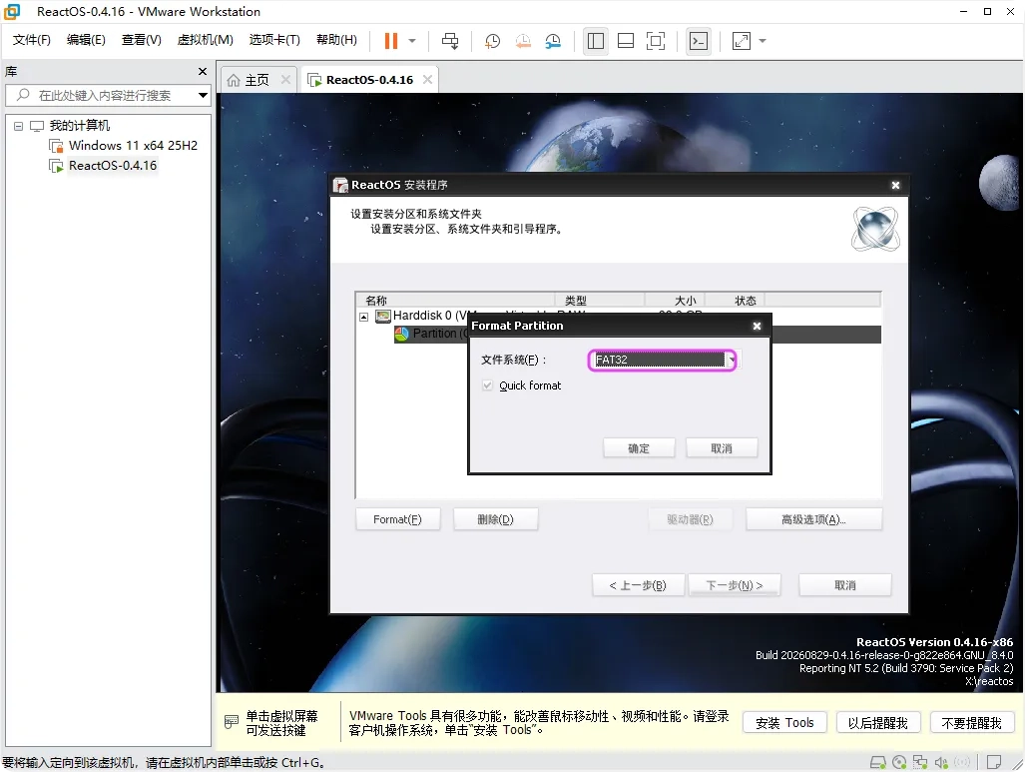This screenshot has height=772, width=1025.
Task: Click the keyboard icon in info bar
Action: pyautogui.click(x=232, y=722)
